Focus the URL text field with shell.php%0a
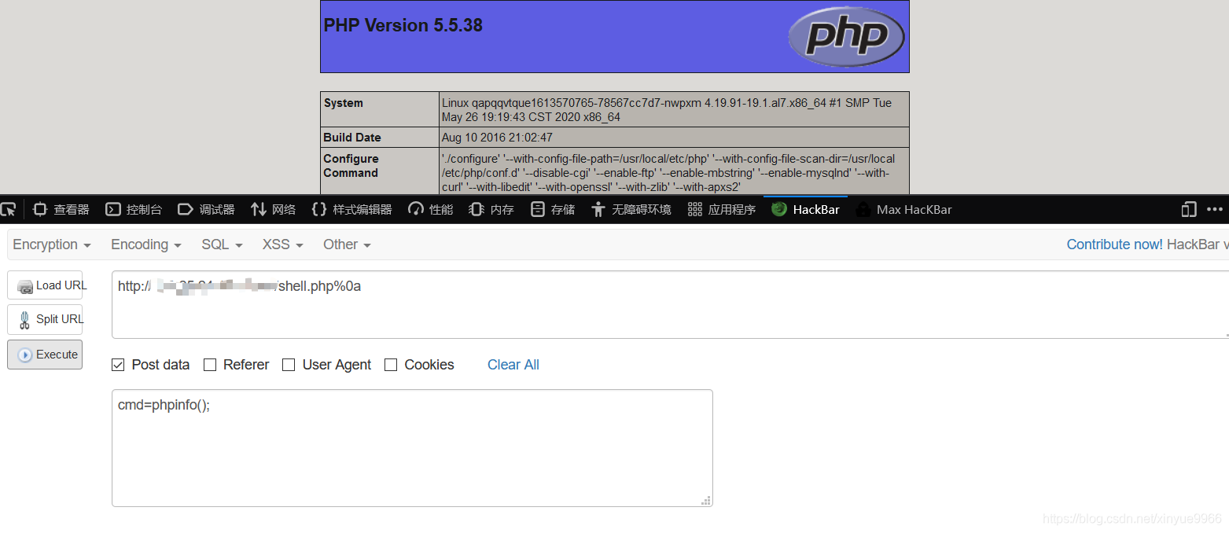This screenshot has height=533, width=1229. [x=670, y=304]
